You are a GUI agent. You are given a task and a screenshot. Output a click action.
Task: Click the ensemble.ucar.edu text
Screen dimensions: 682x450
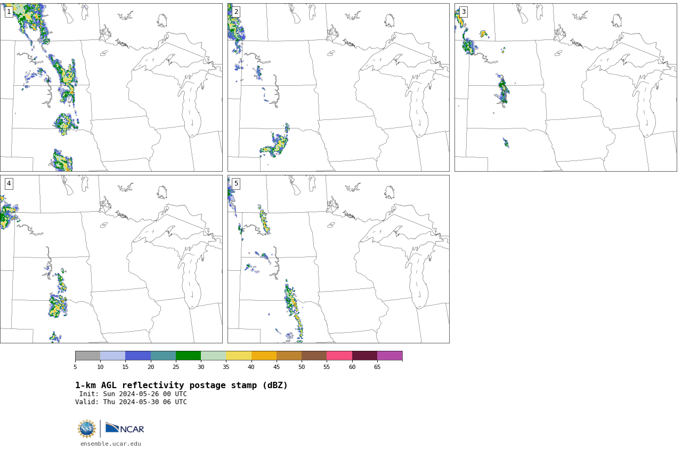point(111,444)
